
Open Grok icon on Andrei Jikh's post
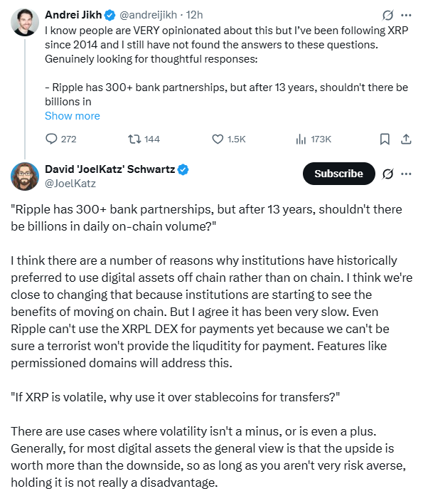[387, 15]
